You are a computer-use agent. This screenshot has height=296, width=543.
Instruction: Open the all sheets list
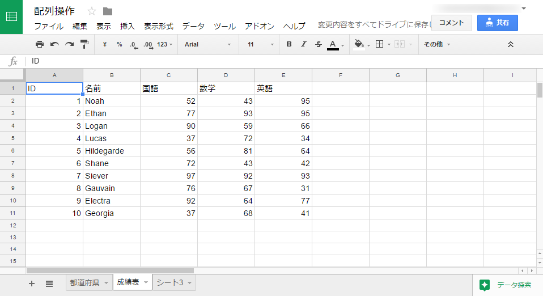pos(49,284)
